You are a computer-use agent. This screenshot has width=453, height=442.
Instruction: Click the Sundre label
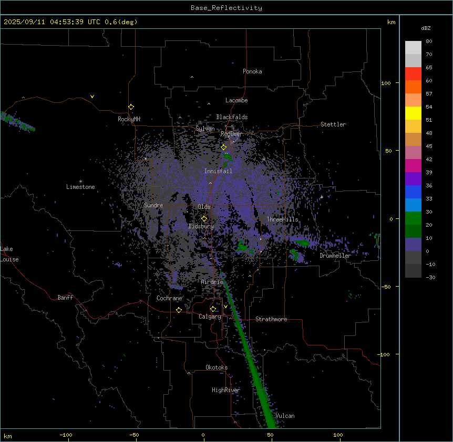pyautogui.click(x=153, y=205)
